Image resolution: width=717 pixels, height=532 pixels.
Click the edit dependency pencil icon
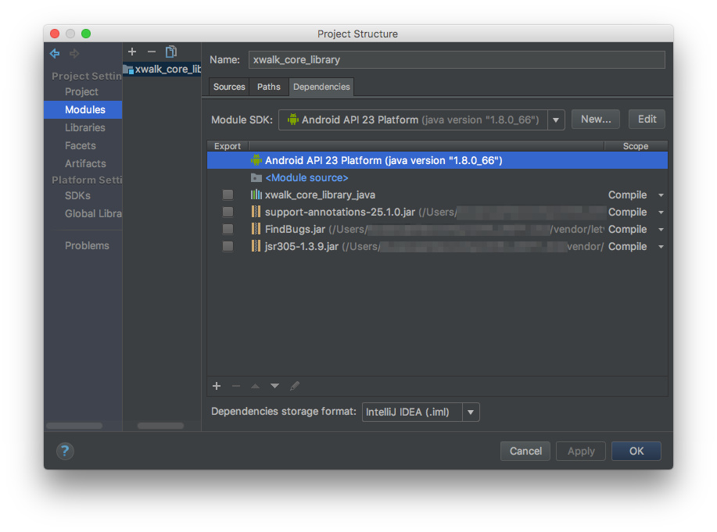pos(295,386)
